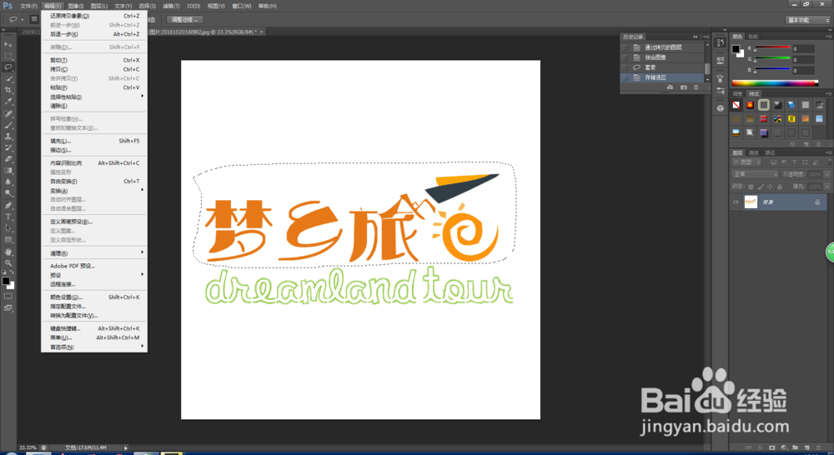Select the Dodge tool

point(8,193)
